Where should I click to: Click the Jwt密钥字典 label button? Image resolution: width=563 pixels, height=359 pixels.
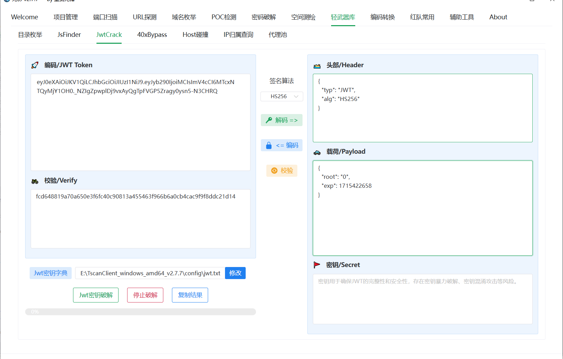(51, 273)
